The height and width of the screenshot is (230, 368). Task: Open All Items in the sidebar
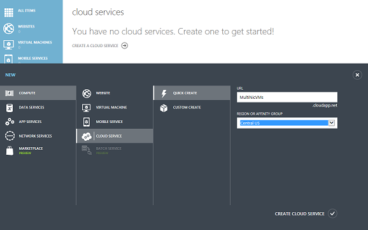click(x=27, y=11)
